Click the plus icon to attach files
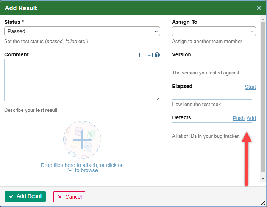Viewport: 267px width, 207px height. coord(82,140)
